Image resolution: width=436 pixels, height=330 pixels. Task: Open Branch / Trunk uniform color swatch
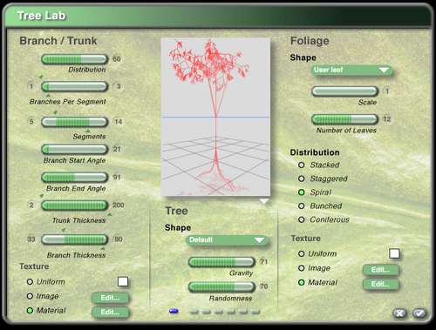[123, 281]
